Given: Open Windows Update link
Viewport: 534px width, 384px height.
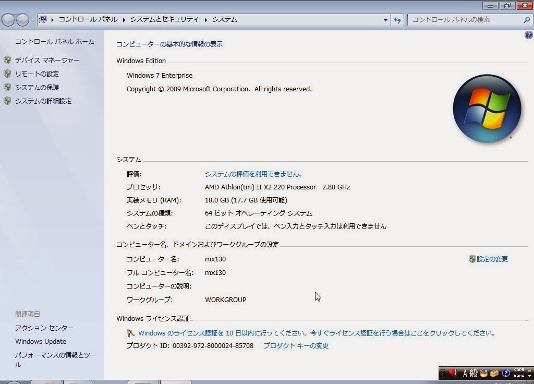Looking at the screenshot, I should click(x=41, y=341).
